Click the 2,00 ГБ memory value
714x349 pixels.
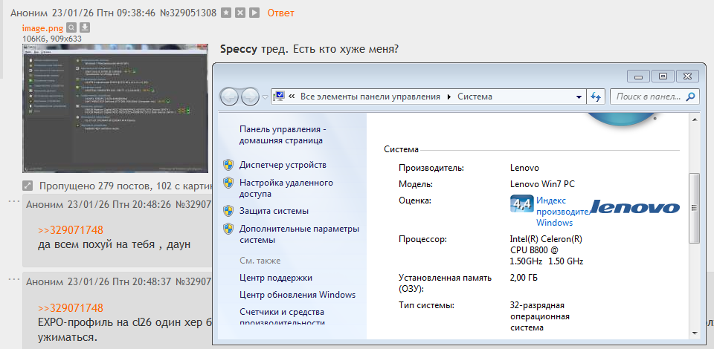[x=524, y=277]
